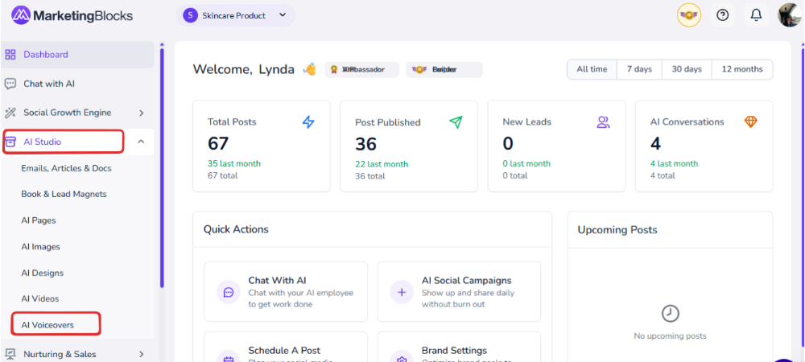Click the help question mark icon
The height and width of the screenshot is (362, 805).
tap(723, 15)
